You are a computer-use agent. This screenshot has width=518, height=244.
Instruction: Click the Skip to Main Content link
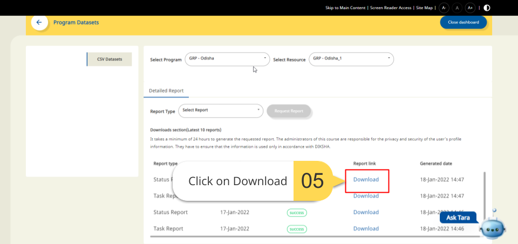point(345,8)
